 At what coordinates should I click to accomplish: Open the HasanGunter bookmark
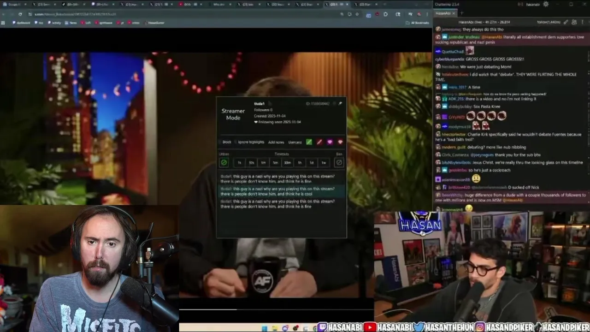[154, 23]
